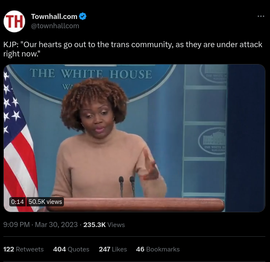Show the 404 Quotes list

(71, 249)
